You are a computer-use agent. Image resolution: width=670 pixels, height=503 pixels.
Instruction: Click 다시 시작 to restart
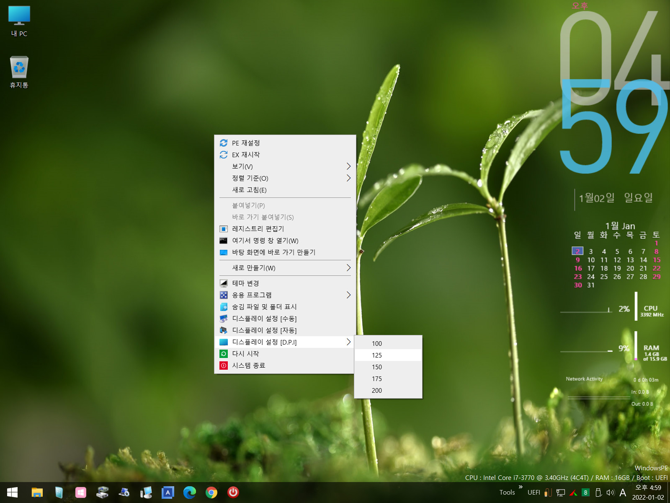285,354
